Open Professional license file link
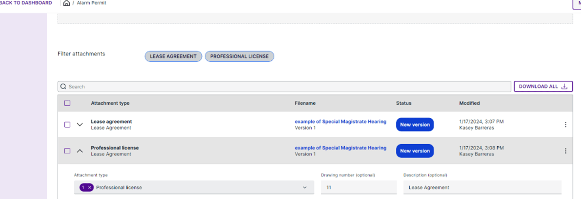581x199 pixels. point(340,148)
